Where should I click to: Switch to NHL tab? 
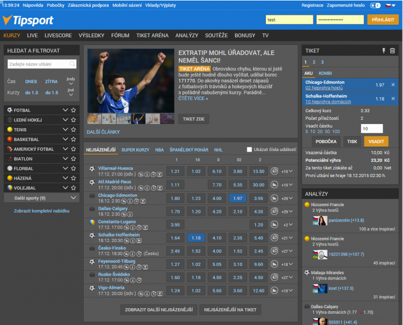(218, 150)
